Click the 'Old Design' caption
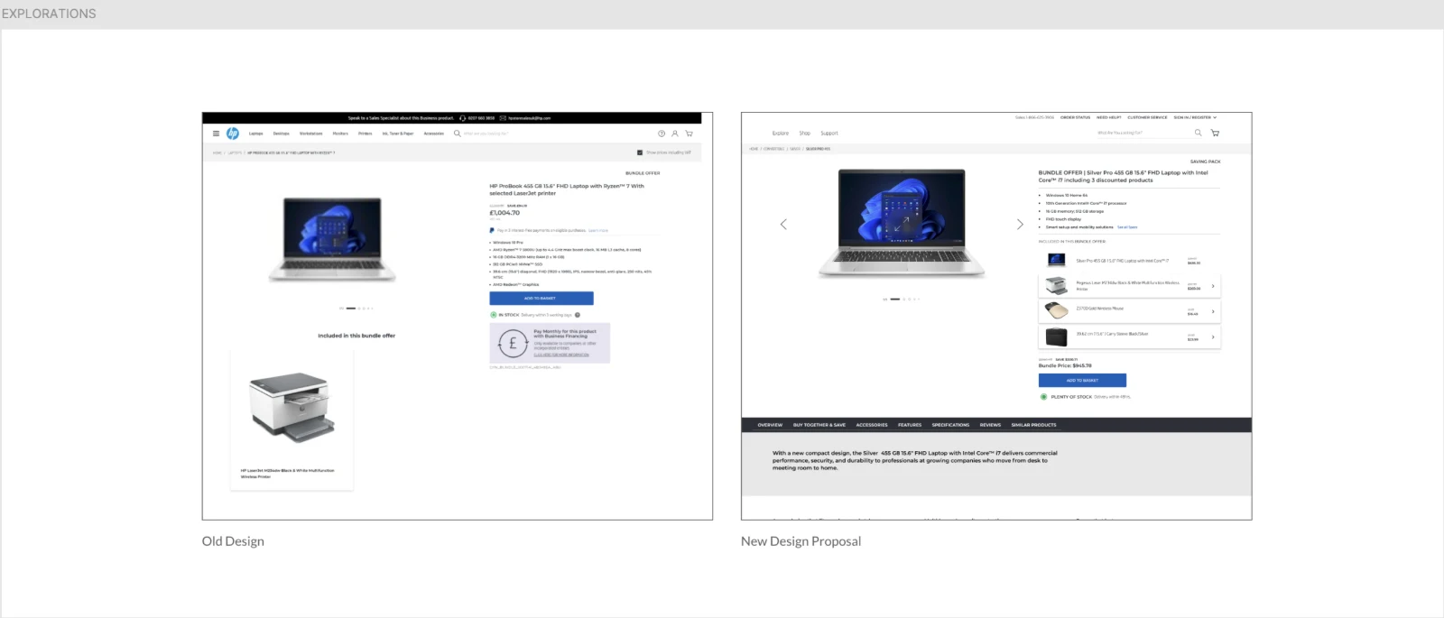The image size is (1444, 618). (233, 541)
